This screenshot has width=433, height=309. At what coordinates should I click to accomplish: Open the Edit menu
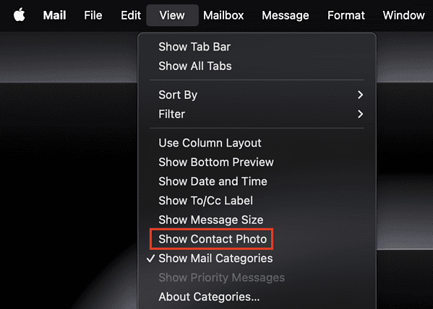tap(131, 15)
